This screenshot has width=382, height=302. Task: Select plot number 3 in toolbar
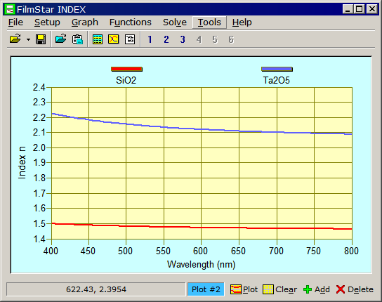click(x=183, y=39)
